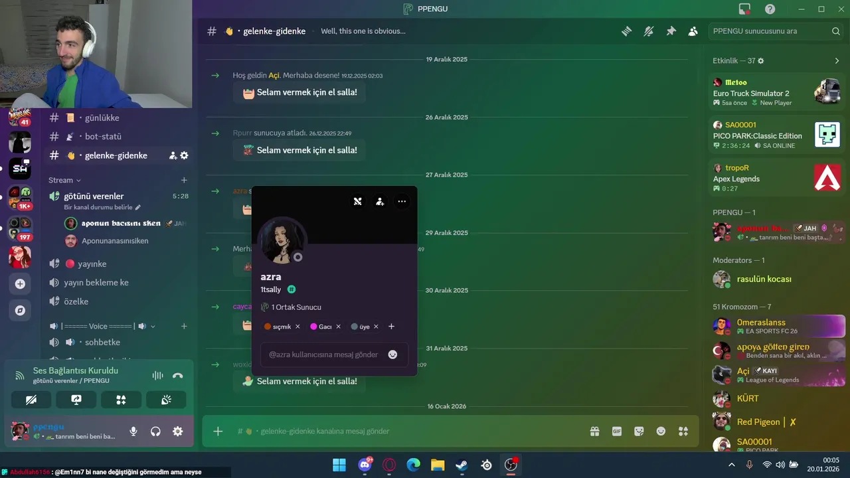The image size is (850, 478).
Task: Open Discover servers compass icon
Action: click(x=20, y=310)
